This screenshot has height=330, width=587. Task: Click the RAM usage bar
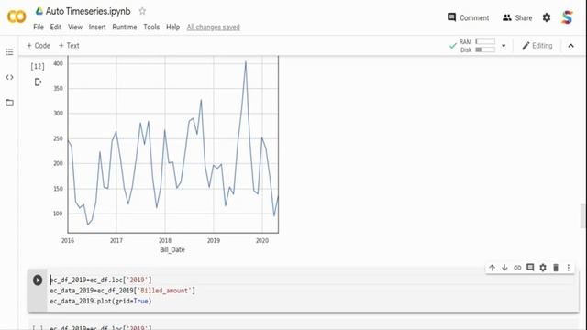pos(485,41)
